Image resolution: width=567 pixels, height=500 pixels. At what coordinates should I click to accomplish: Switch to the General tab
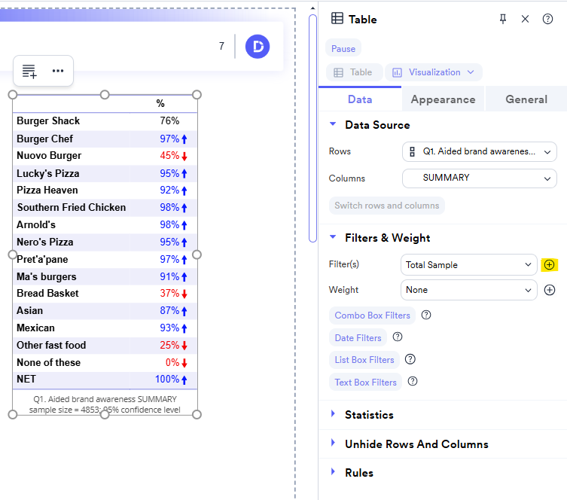(526, 99)
